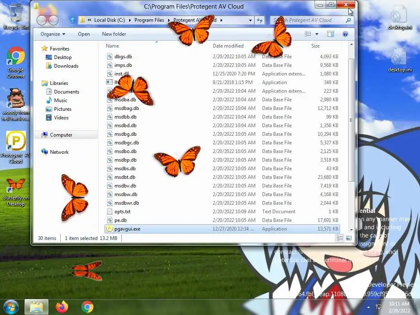Click the Open toolbar button

(84, 34)
